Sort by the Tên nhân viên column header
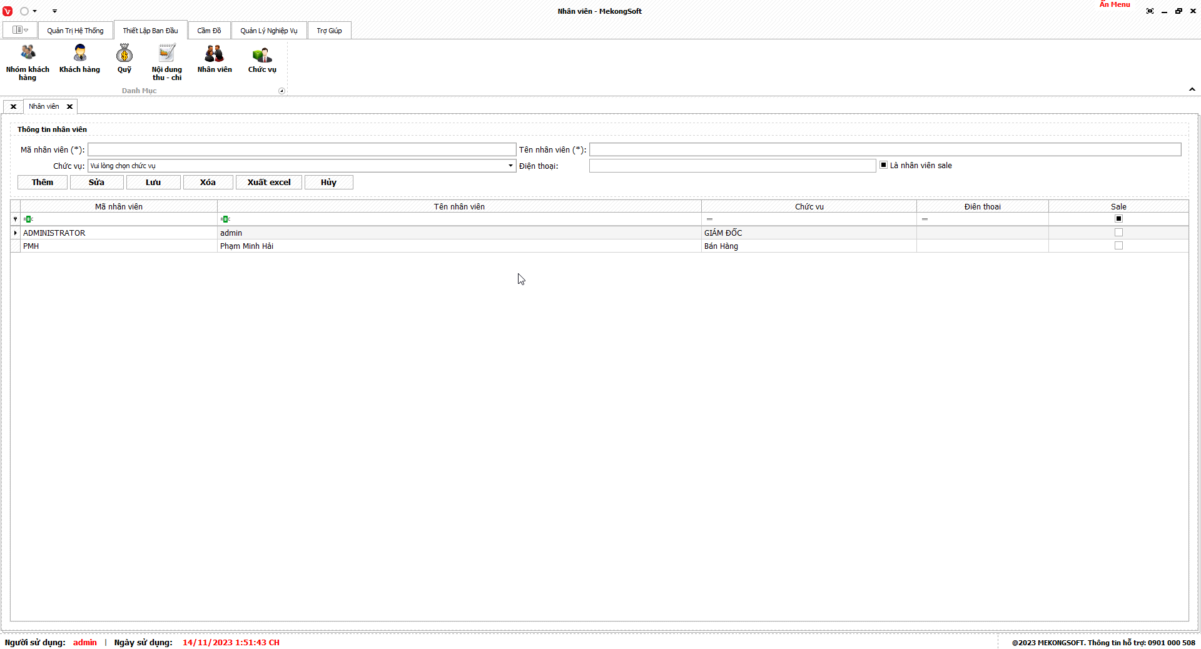The image size is (1201, 649). tap(459, 206)
